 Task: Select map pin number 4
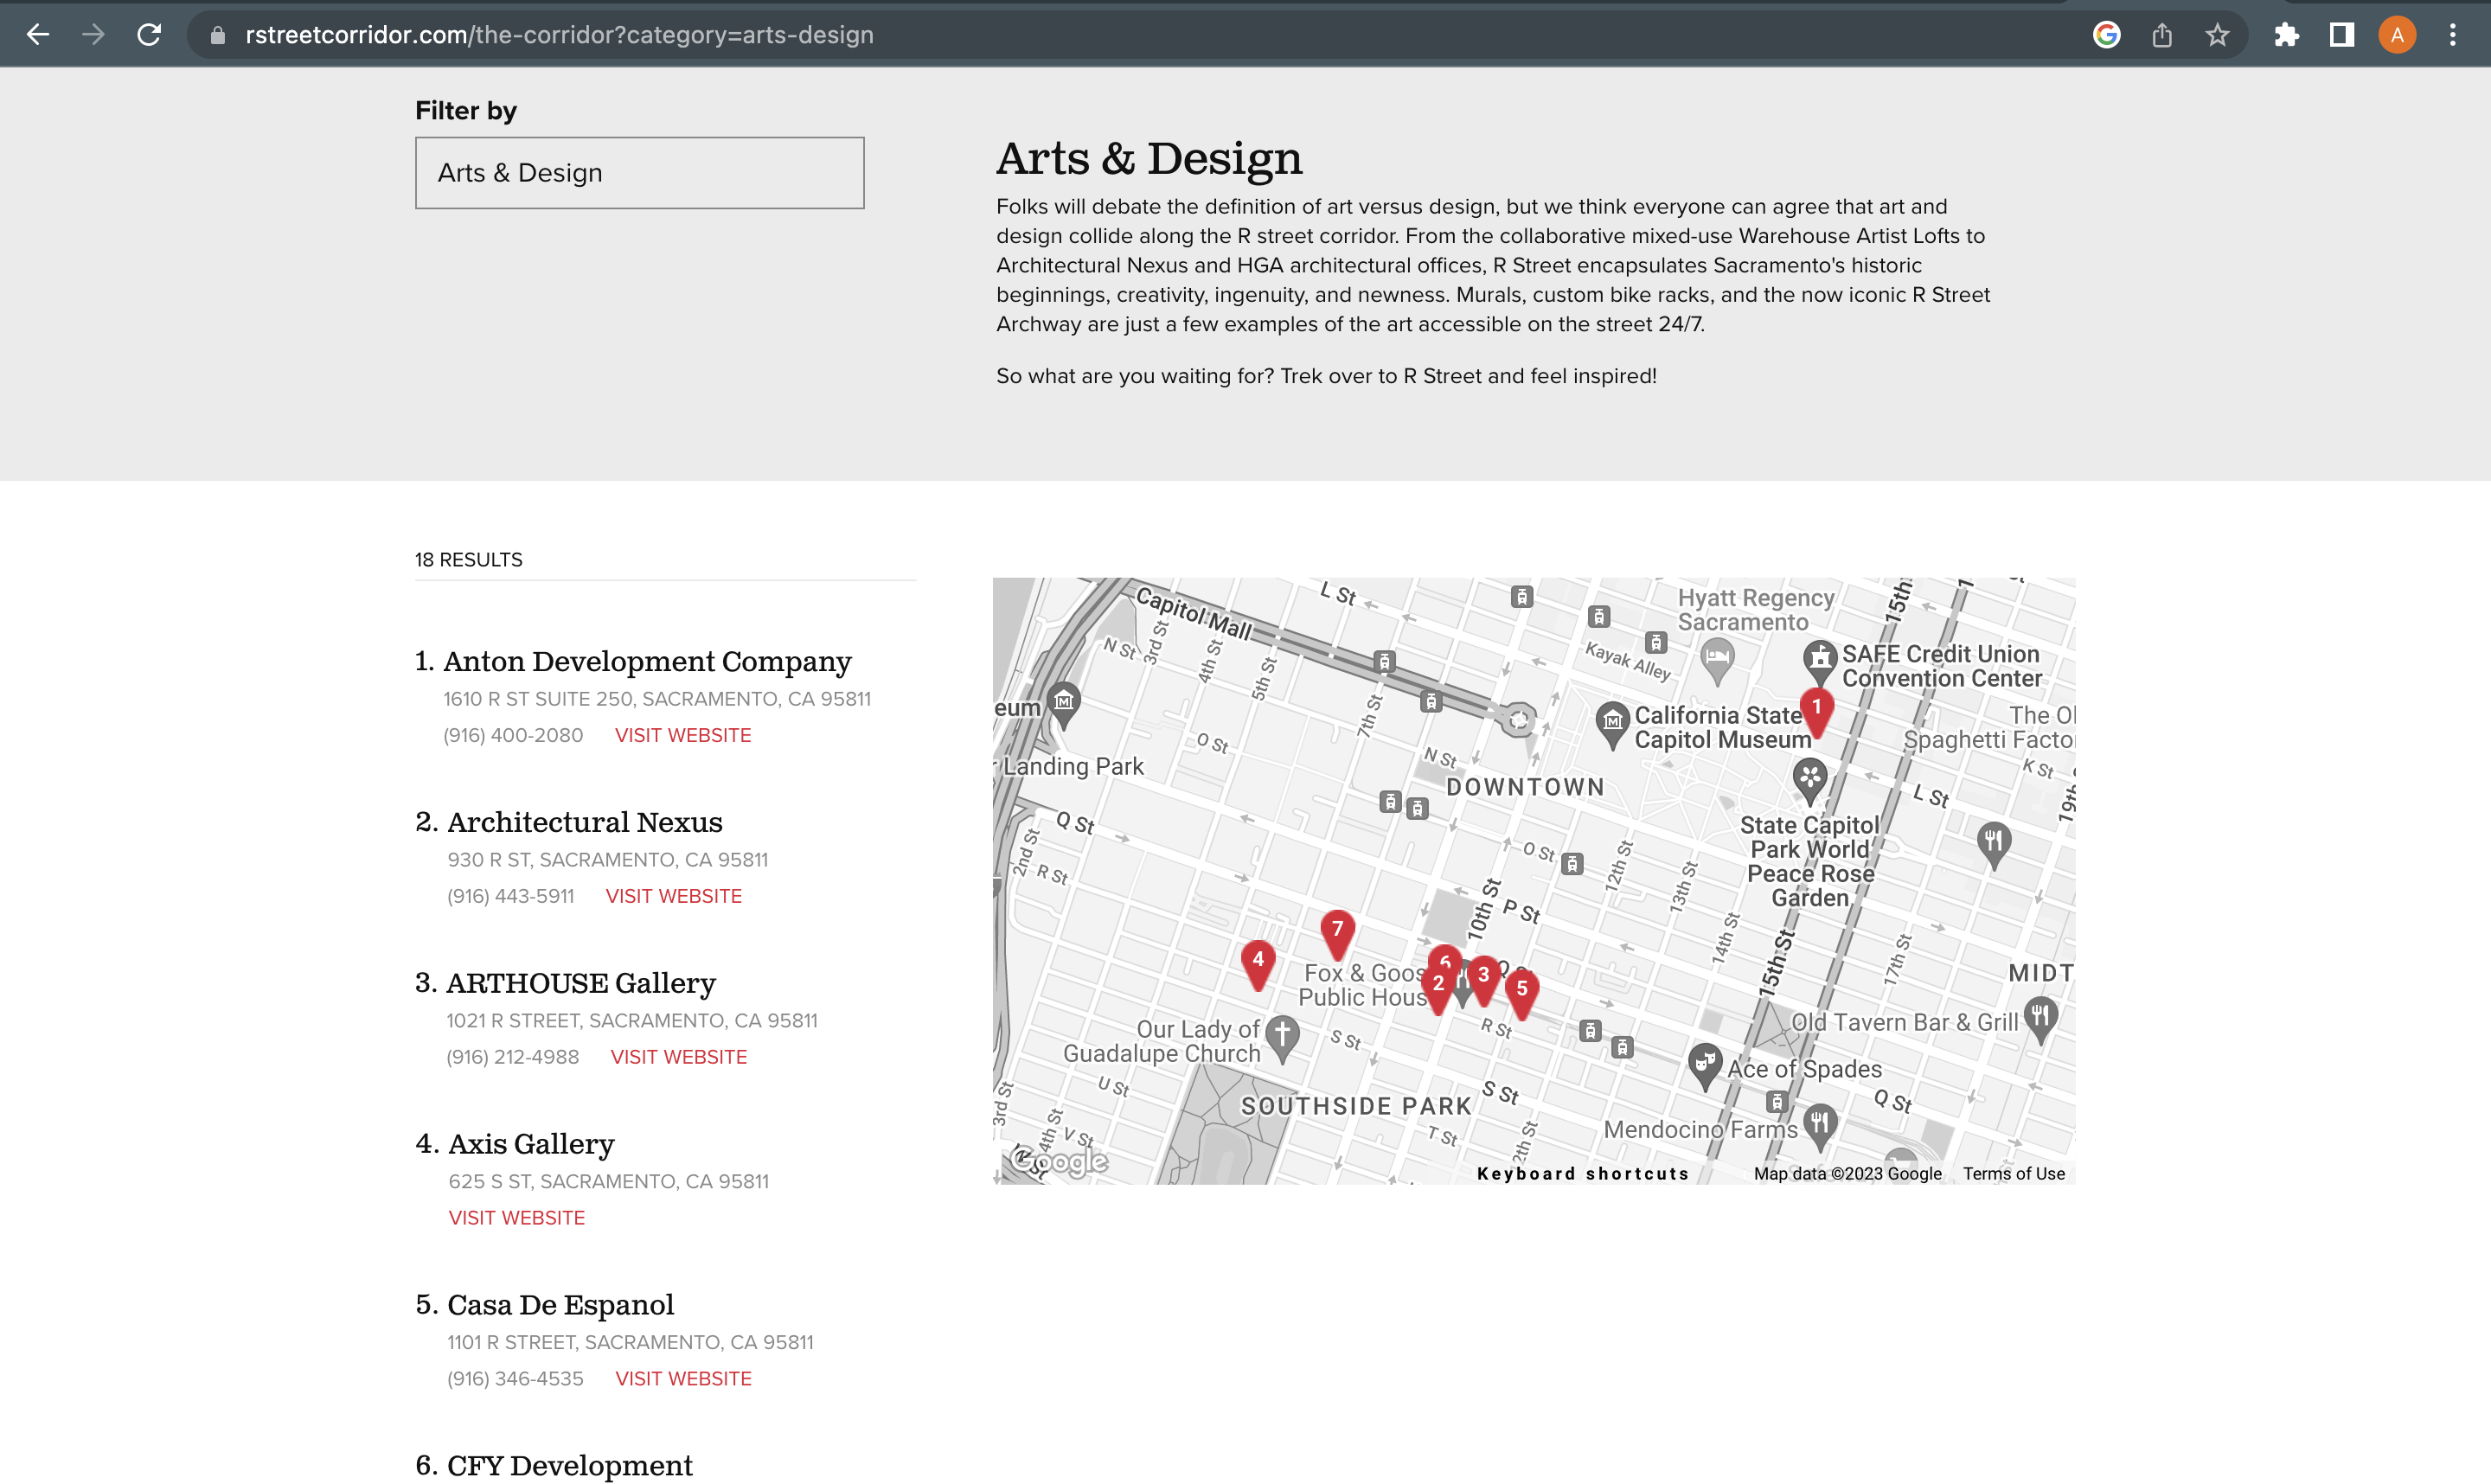(1258, 963)
